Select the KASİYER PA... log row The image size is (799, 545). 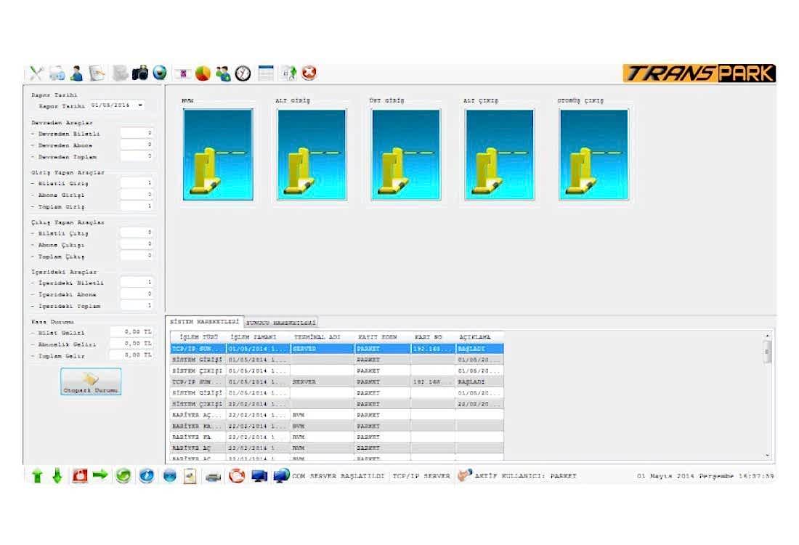(x=337, y=437)
